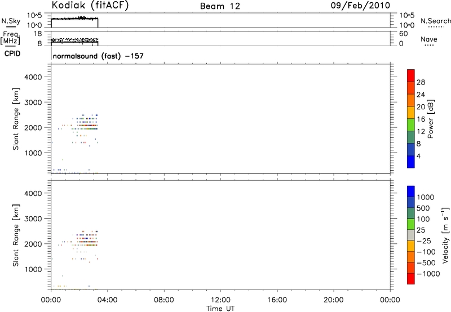
Task: Click the "4" label on Power colorbar
Action: (x=418, y=156)
